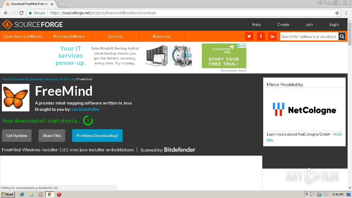Click the AdChoices triangle icon

(240, 46)
